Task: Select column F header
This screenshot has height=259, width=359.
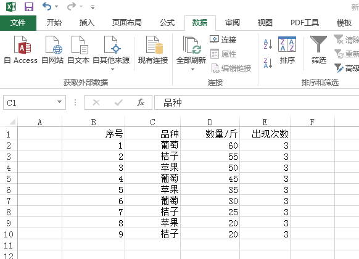Action: coord(312,122)
